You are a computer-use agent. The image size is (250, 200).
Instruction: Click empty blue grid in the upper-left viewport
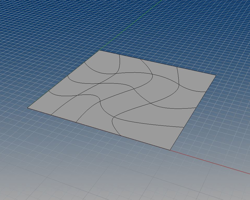(x=39, y=31)
